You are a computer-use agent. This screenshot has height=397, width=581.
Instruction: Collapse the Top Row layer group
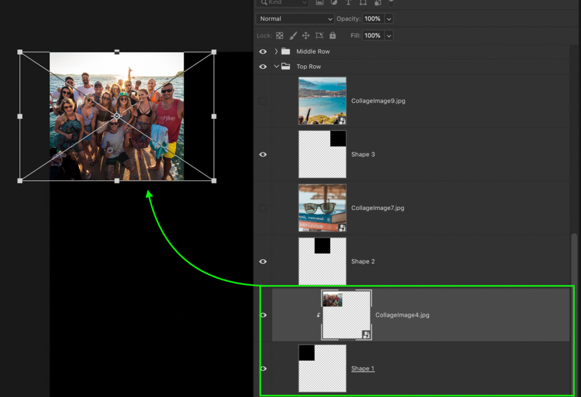(x=276, y=67)
